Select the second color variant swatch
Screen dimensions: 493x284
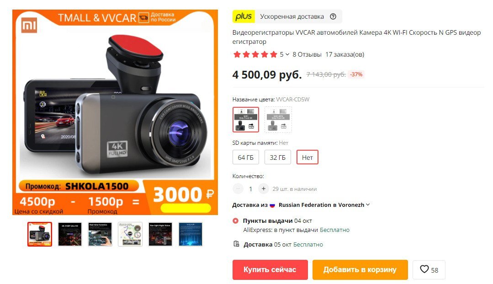[278, 119]
